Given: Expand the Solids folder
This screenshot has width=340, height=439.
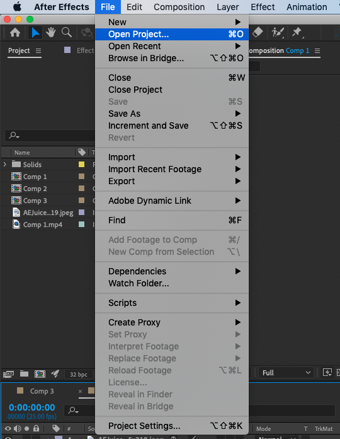Looking at the screenshot, I should click(x=5, y=165).
